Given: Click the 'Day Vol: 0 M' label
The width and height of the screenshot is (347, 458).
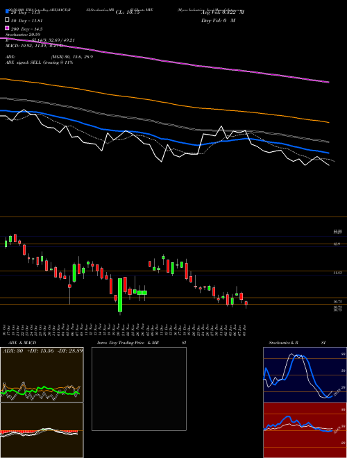Looking at the screenshot, I should click(218, 20).
